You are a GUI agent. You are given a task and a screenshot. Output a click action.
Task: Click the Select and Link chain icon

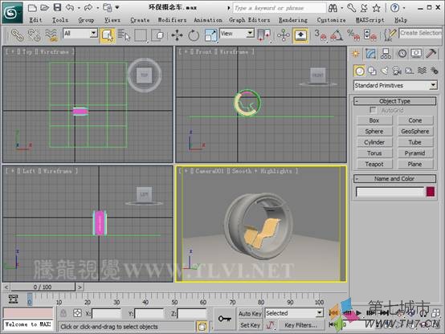click(x=18, y=35)
